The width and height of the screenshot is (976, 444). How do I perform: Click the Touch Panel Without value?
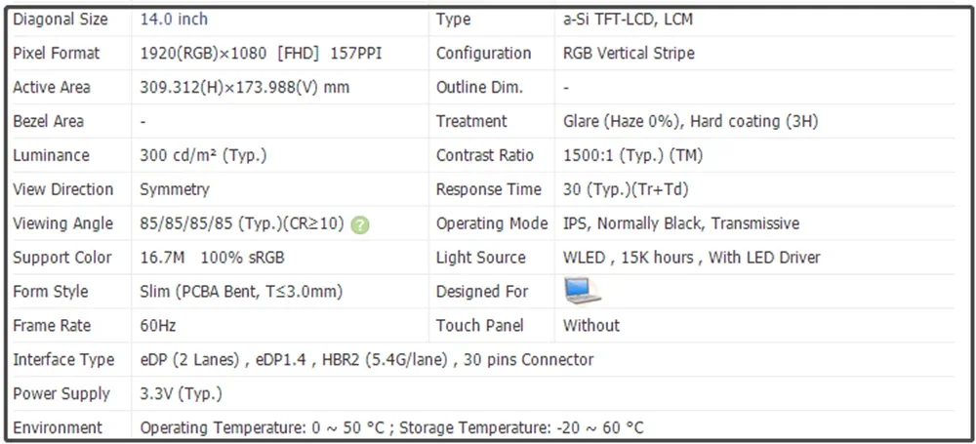591,326
